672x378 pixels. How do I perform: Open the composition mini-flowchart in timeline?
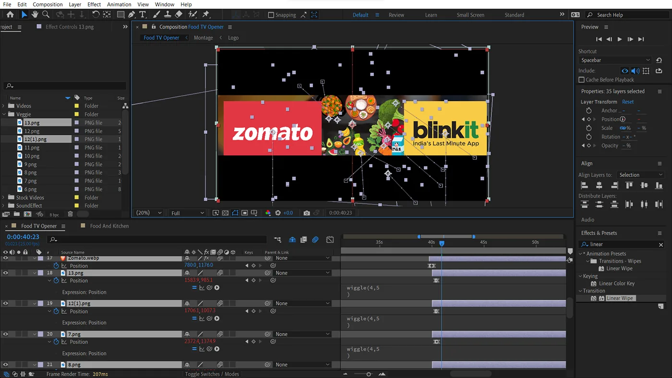coord(278,239)
